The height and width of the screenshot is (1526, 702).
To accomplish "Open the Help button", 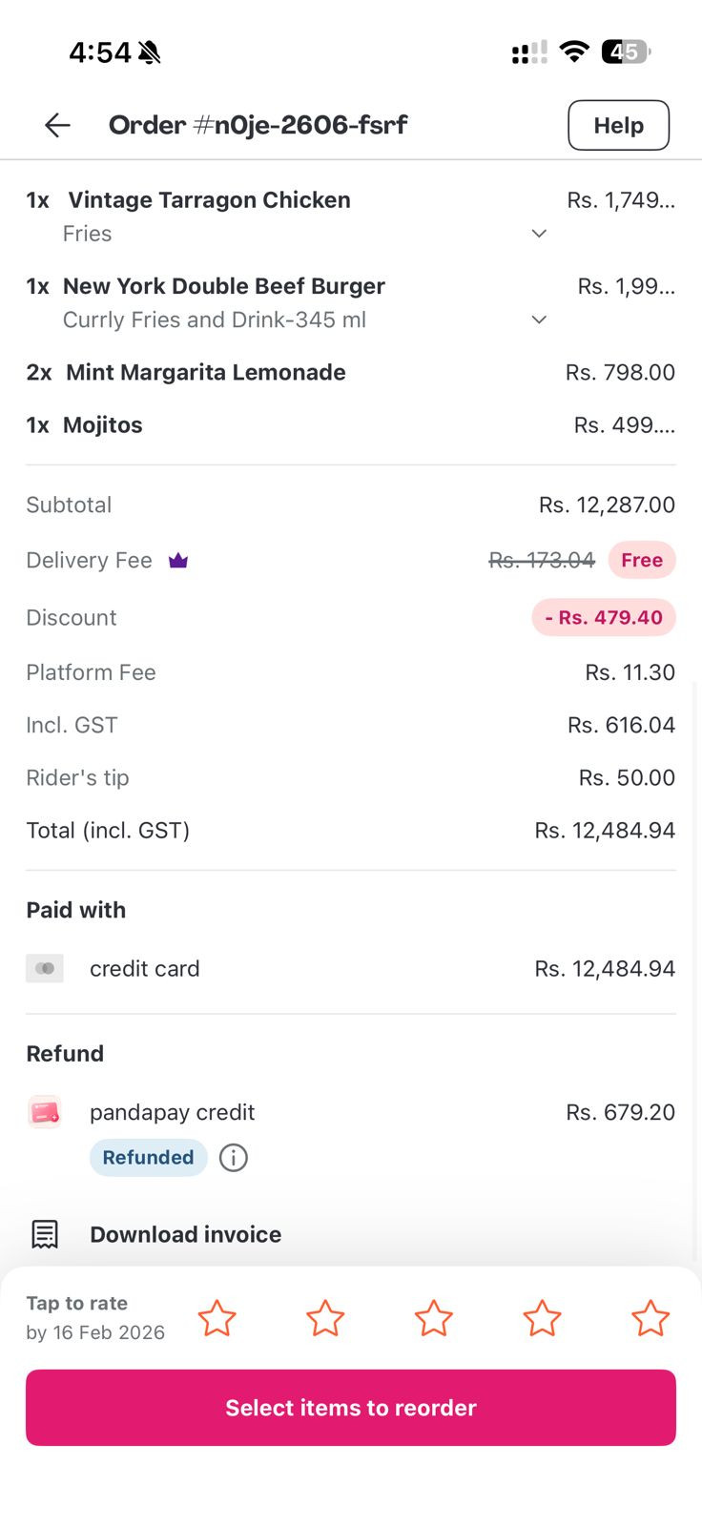I will [x=618, y=125].
